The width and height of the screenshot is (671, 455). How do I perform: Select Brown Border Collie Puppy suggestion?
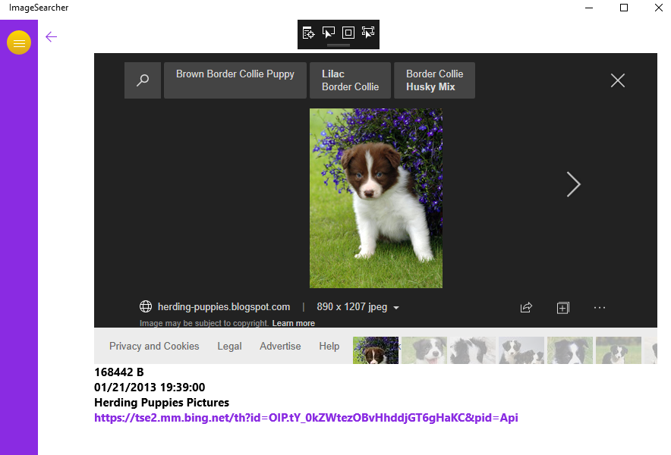[235, 80]
